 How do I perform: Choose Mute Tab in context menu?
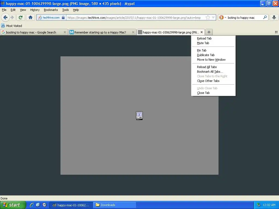pos(213,43)
